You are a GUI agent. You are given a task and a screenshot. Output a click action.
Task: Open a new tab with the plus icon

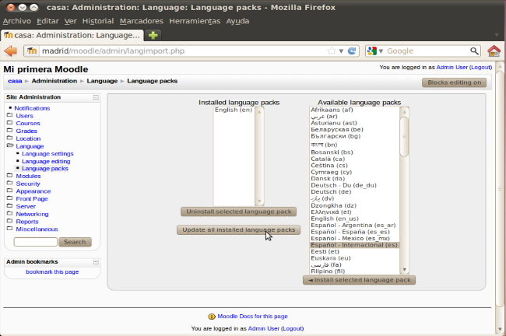(x=153, y=35)
